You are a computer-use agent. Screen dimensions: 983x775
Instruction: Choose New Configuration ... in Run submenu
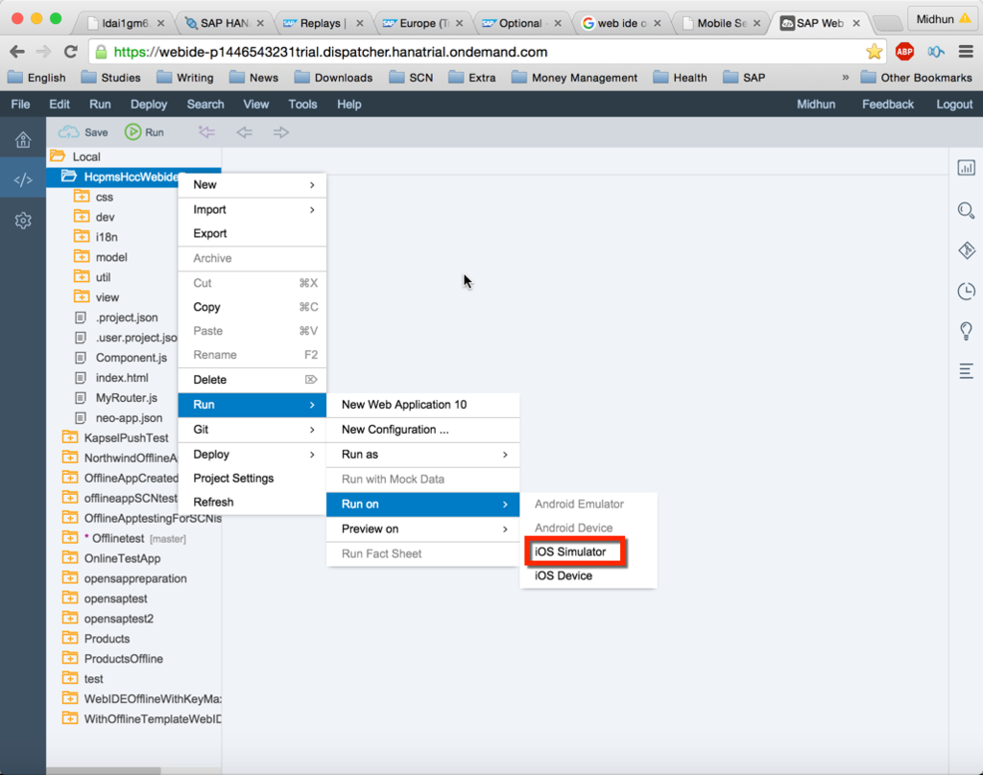423,430
